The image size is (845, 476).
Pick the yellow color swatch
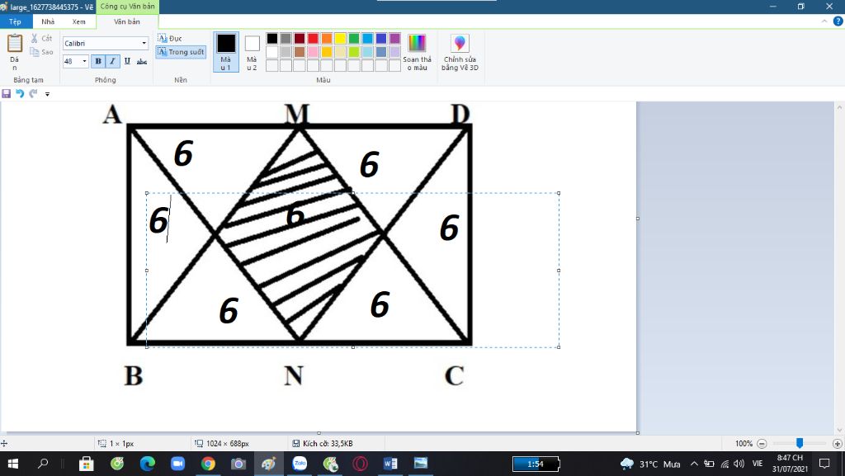pos(340,38)
